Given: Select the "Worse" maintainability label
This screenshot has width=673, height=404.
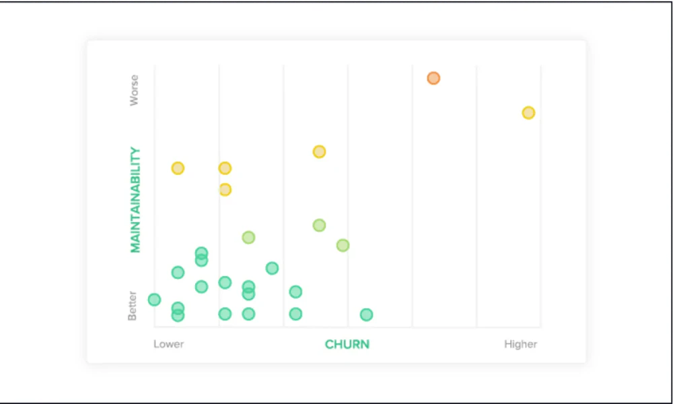Looking at the screenshot, I should pos(134,90).
